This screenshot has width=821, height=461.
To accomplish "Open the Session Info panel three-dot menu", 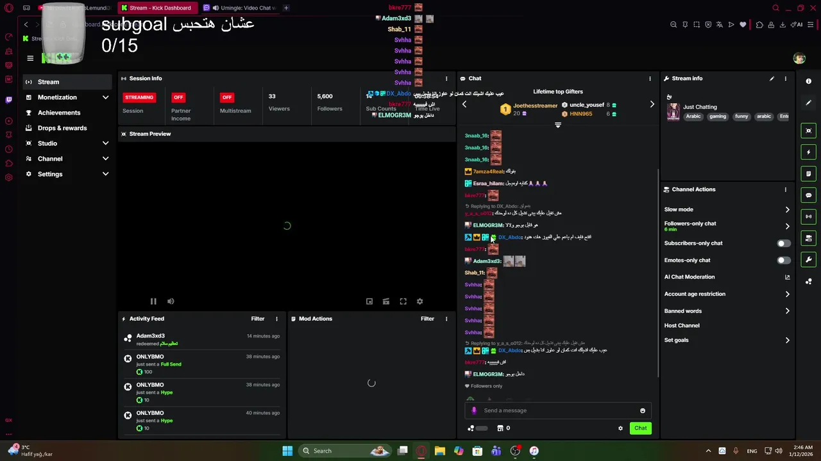I will click(x=446, y=79).
